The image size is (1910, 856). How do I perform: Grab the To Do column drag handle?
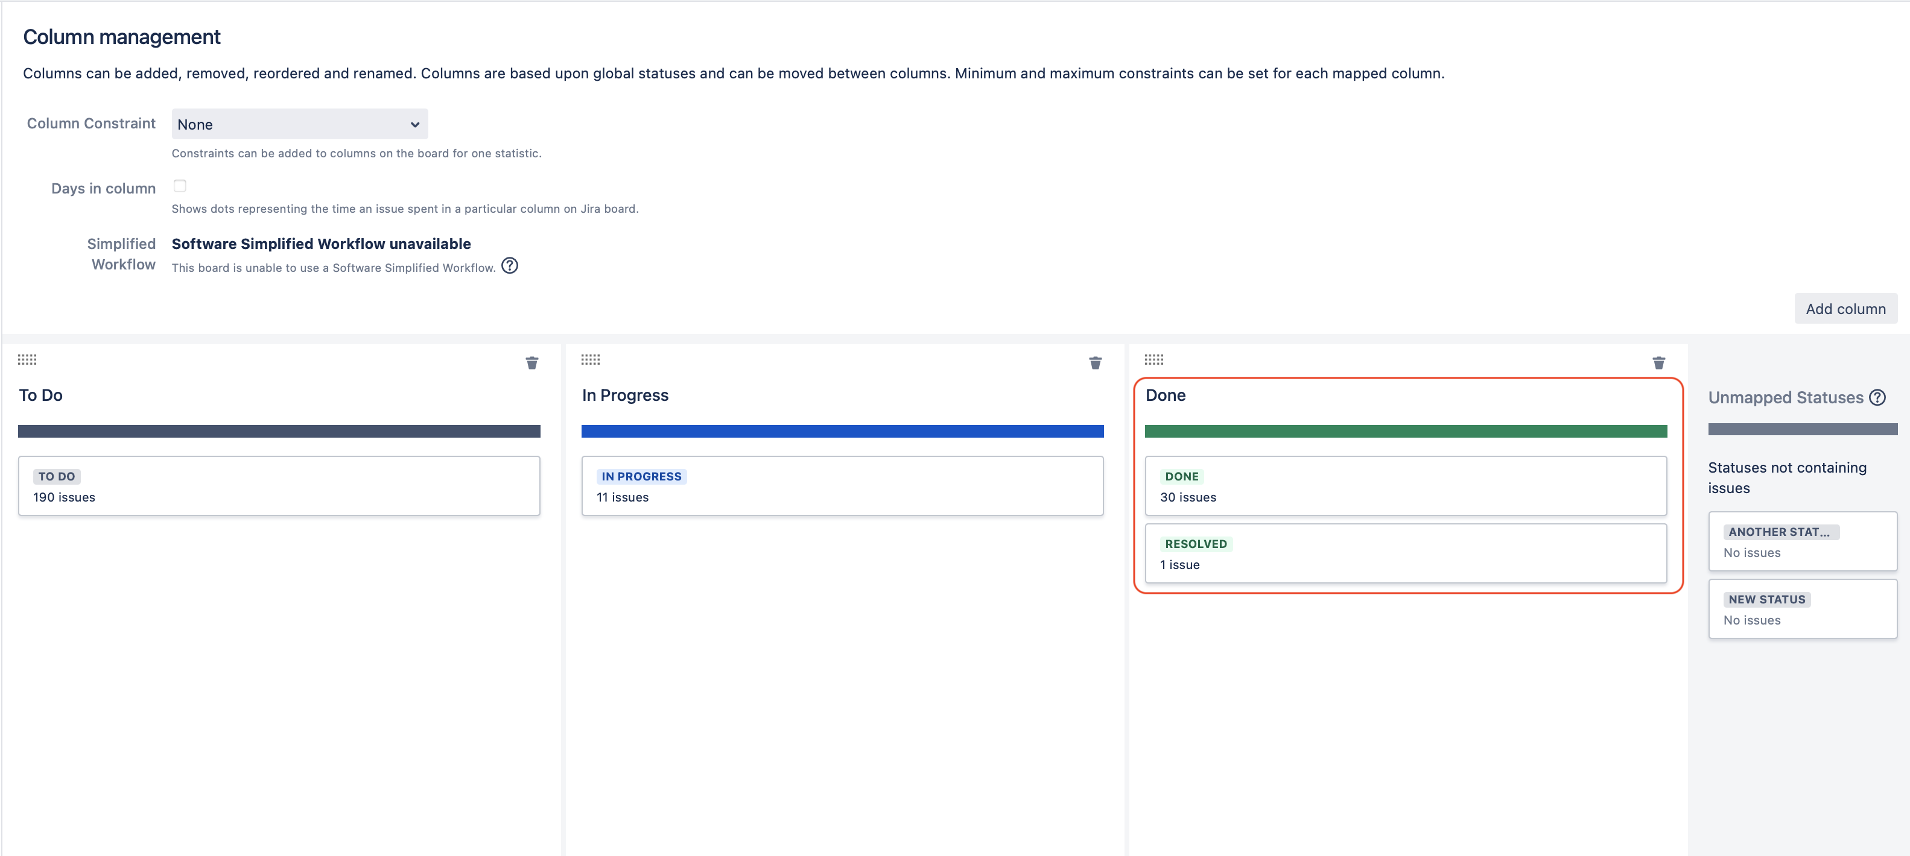[x=27, y=359]
